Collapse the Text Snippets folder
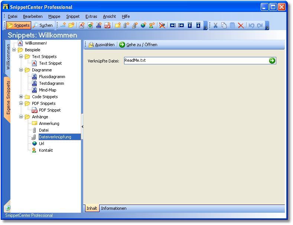Viewport: 293px width, 225px height. [21, 57]
